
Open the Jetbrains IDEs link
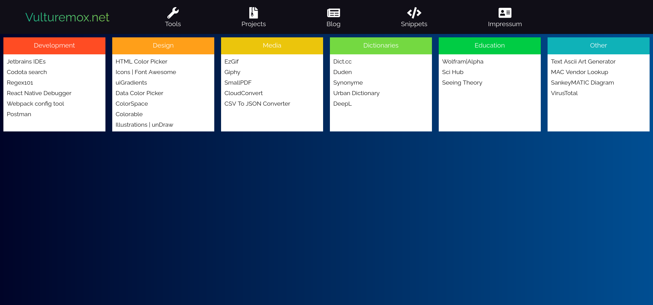coord(26,61)
